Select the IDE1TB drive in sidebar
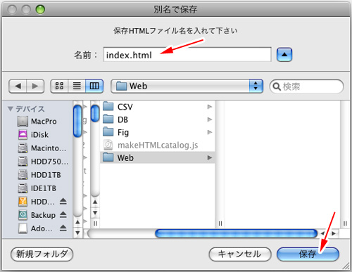This screenshot has width=352, height=272. pos(37,188)
